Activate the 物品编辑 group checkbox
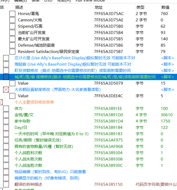The image size is (177, 190). click(6, 172)
